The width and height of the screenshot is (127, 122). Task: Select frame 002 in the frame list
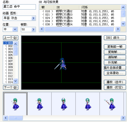tap(8, 46)
